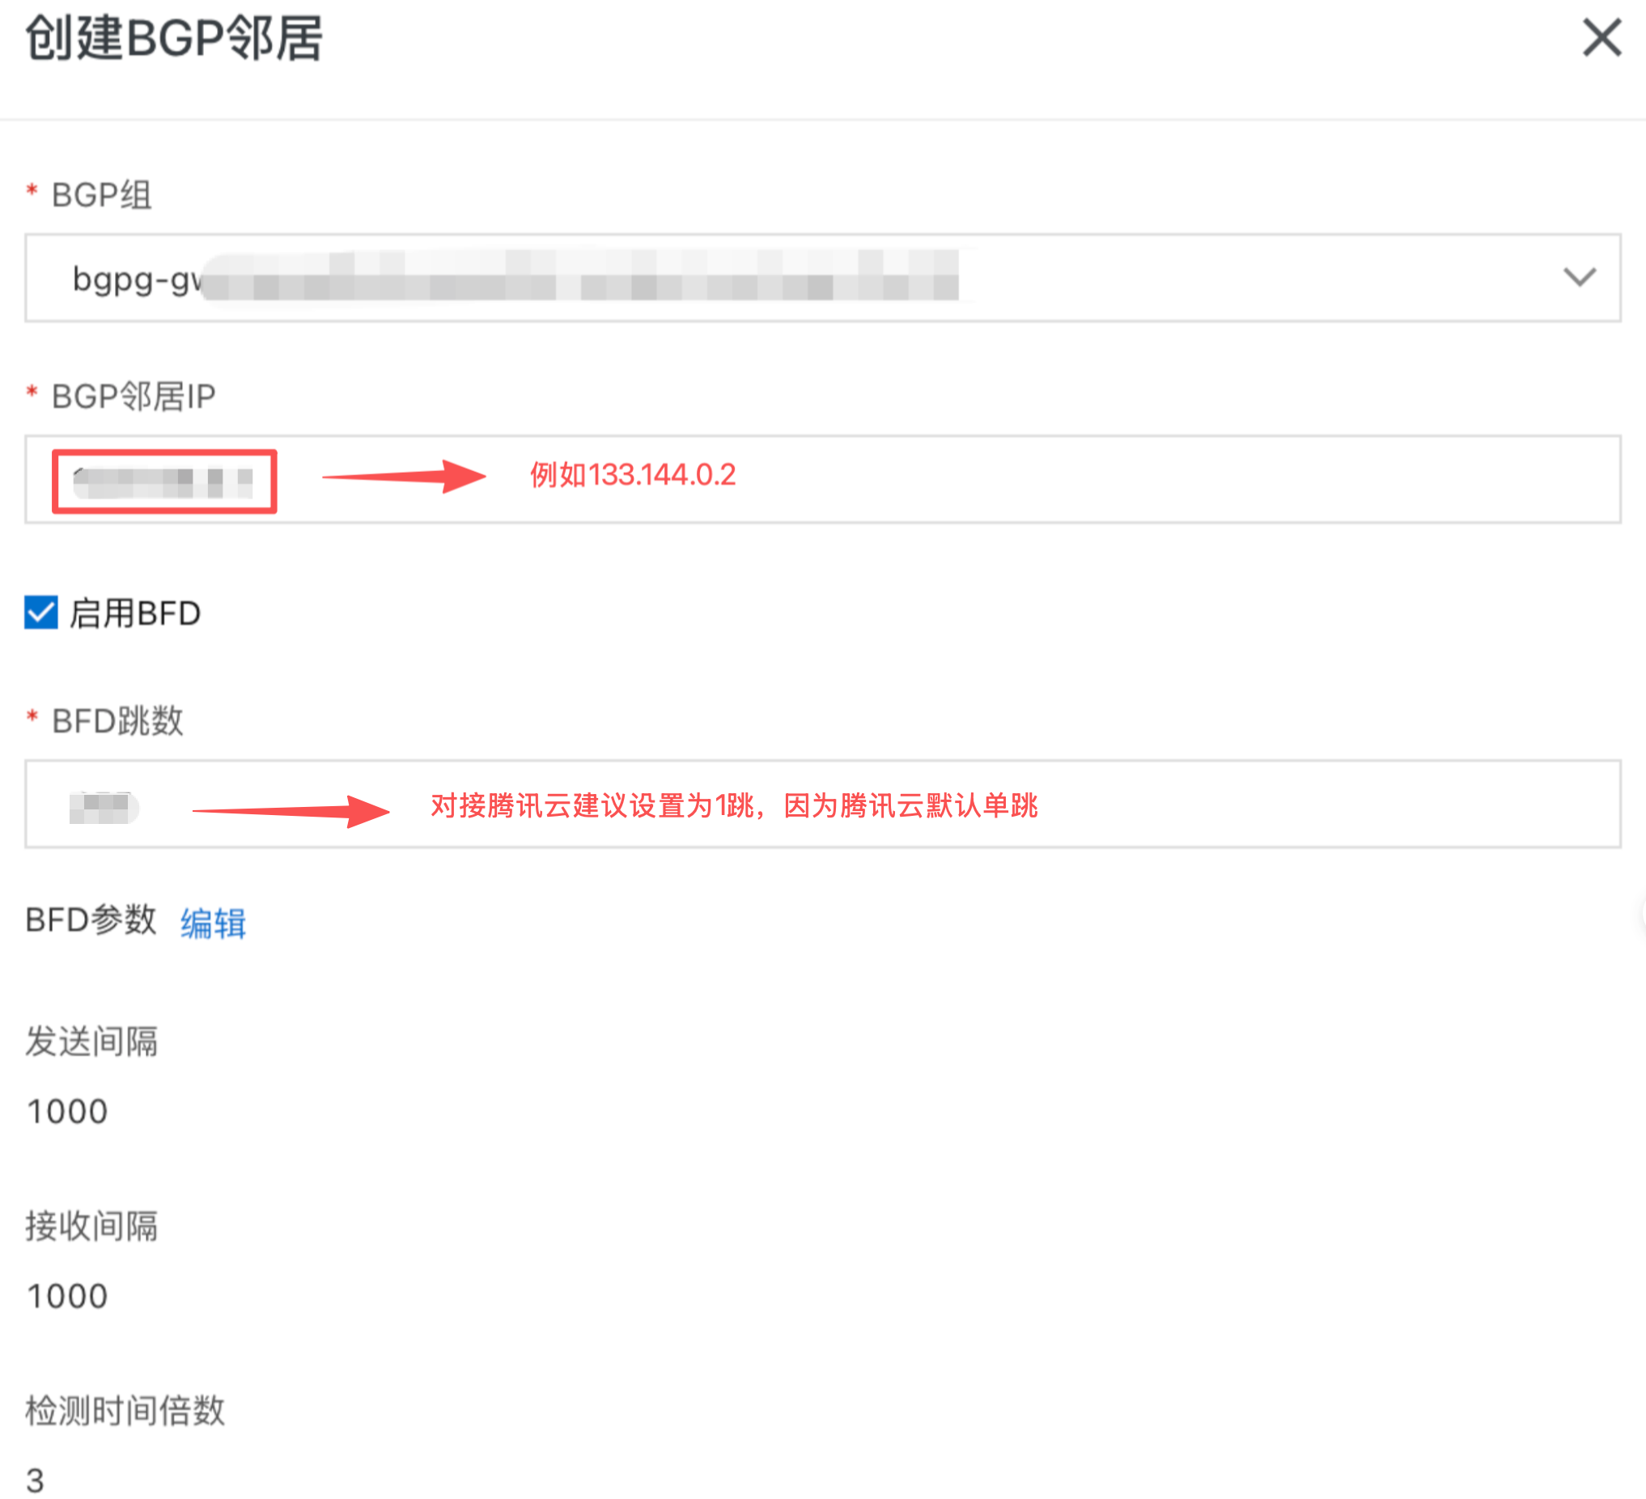Screen dimensions: 1646x1499
Task: Click the 例如133.144.0.2 example hint
Action: pos(633,474)
